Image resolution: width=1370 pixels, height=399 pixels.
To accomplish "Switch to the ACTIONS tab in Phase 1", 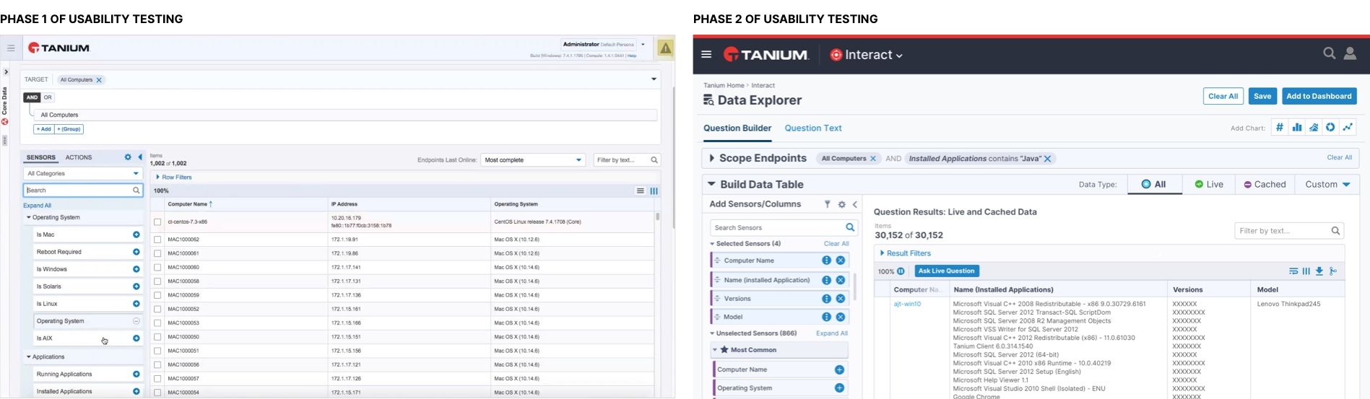I will [79, 157].
